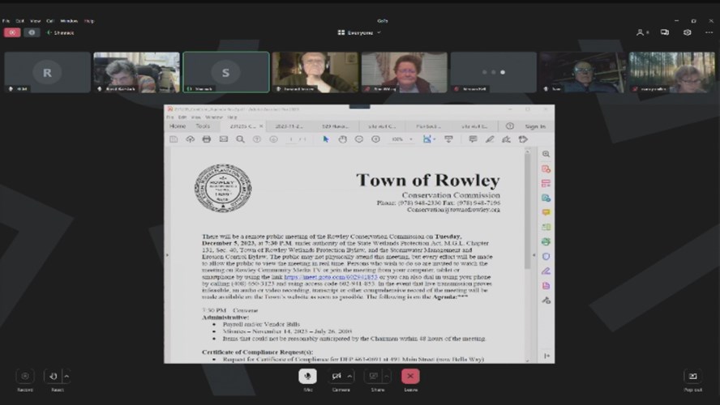The image size is (720, 405).
Task: Toggle the Camera button on
Action: click(336, 376)
